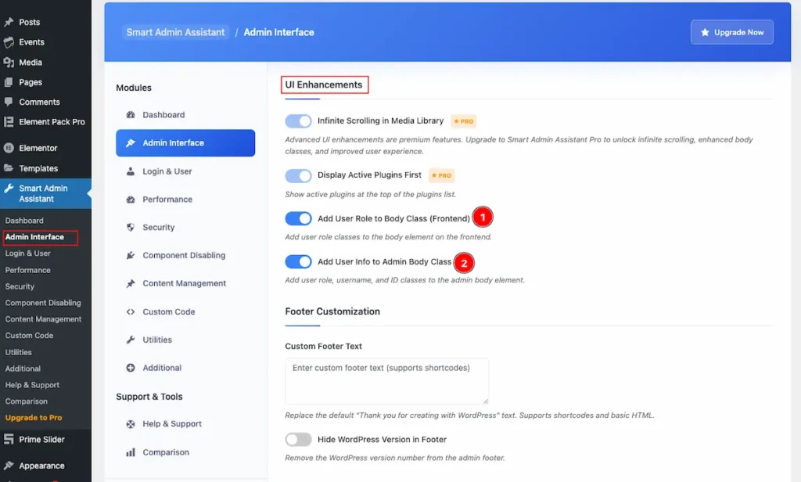Disable Add User Role to Body Class
This screenshot has width=801, height=482.
click(298, 219)
